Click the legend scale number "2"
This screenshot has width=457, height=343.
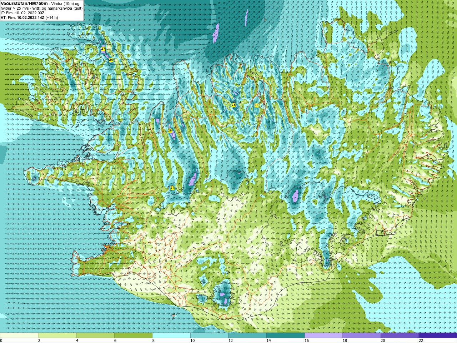39,340
